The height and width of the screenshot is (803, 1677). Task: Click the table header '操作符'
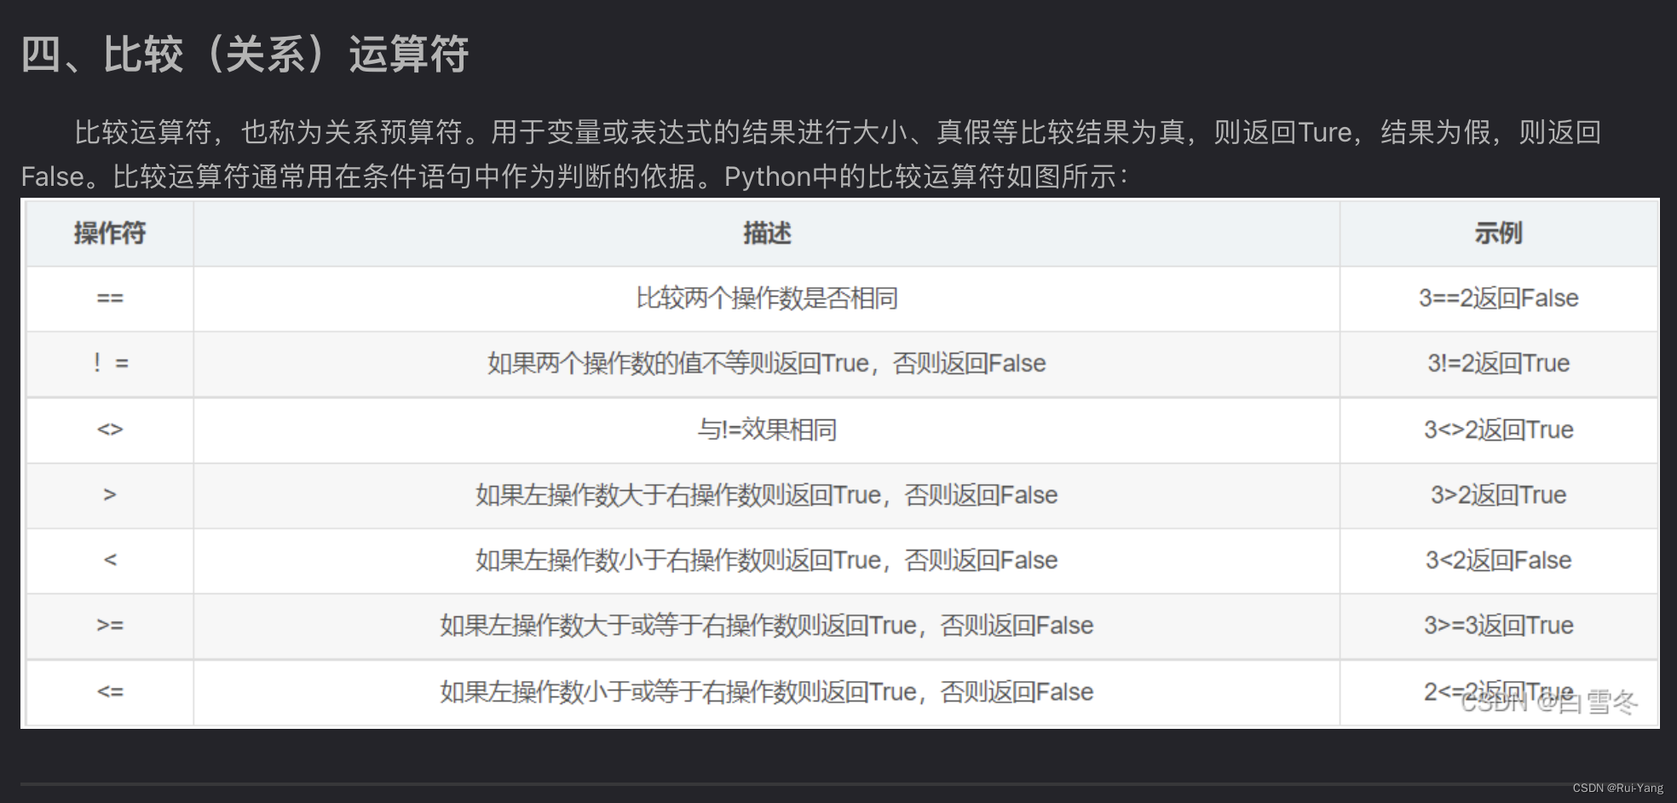coord(110,233)
